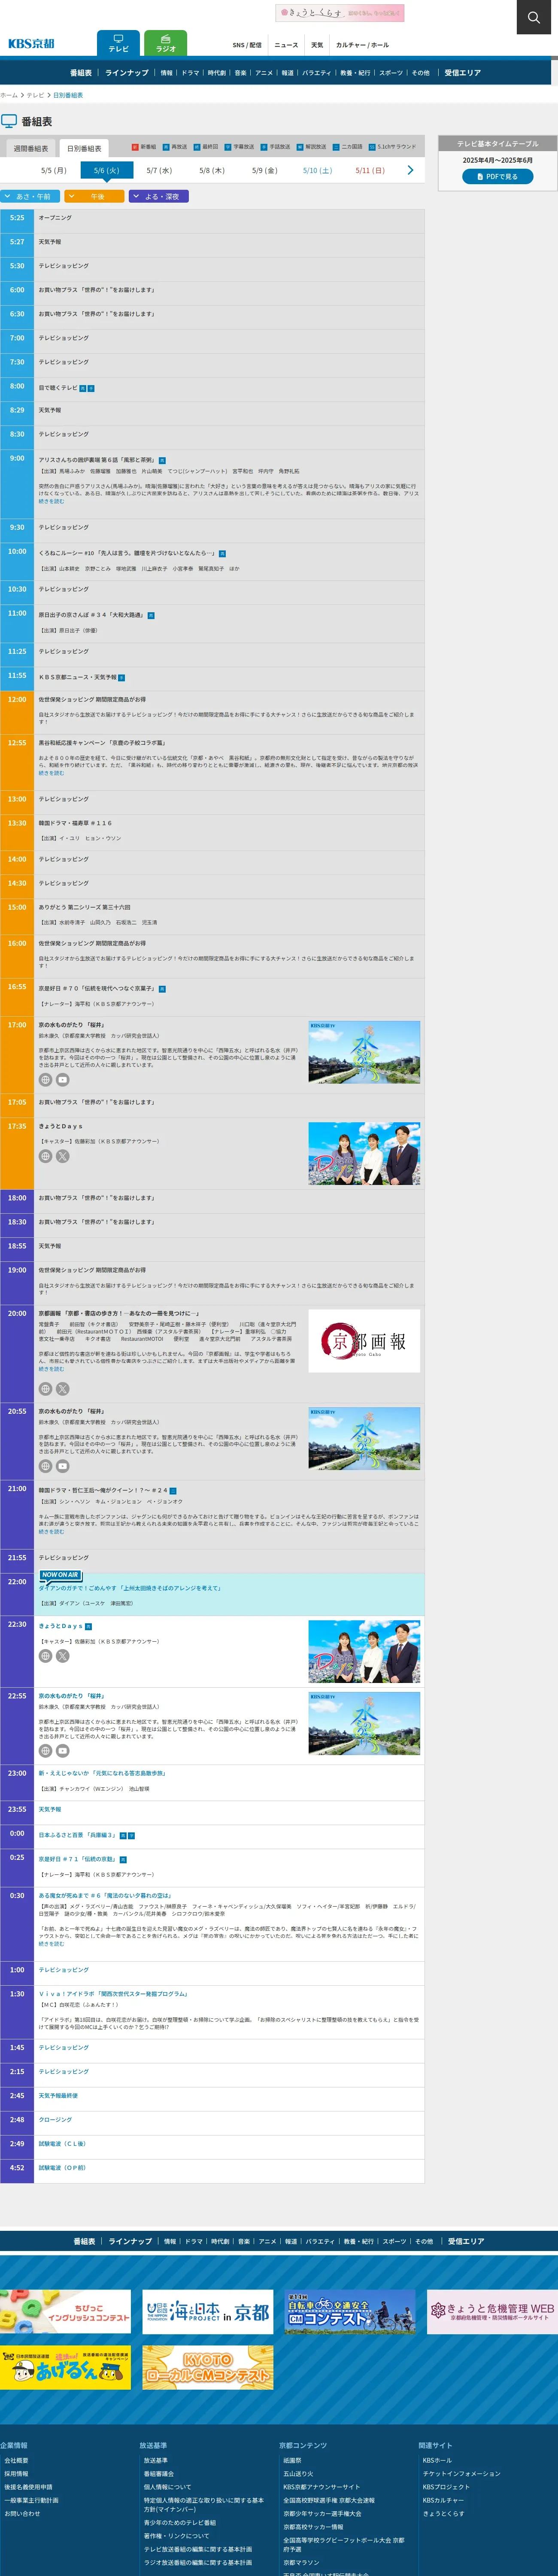
Task: Select the 5/10 (土) date tab
Action: 317,171
